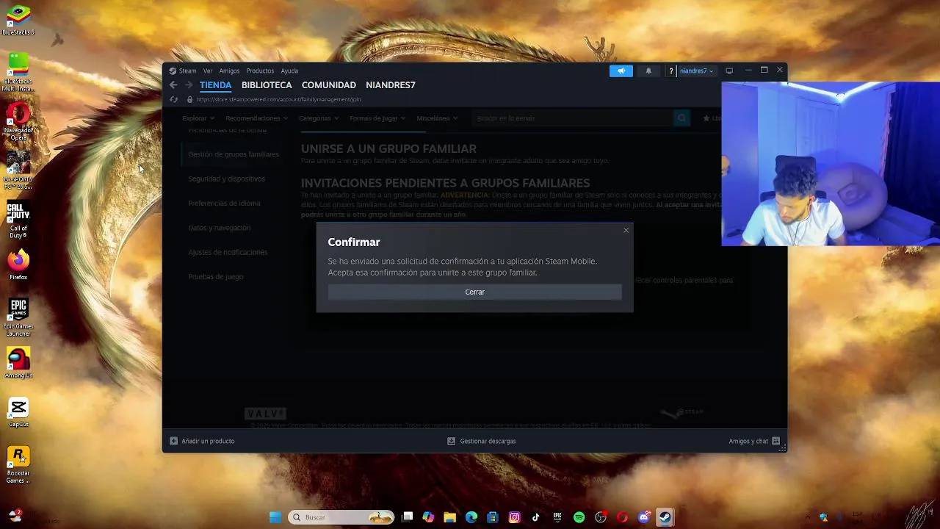Expand the Formas de jugar dropdown
The image size is (940, 529).
pos(377,118)
